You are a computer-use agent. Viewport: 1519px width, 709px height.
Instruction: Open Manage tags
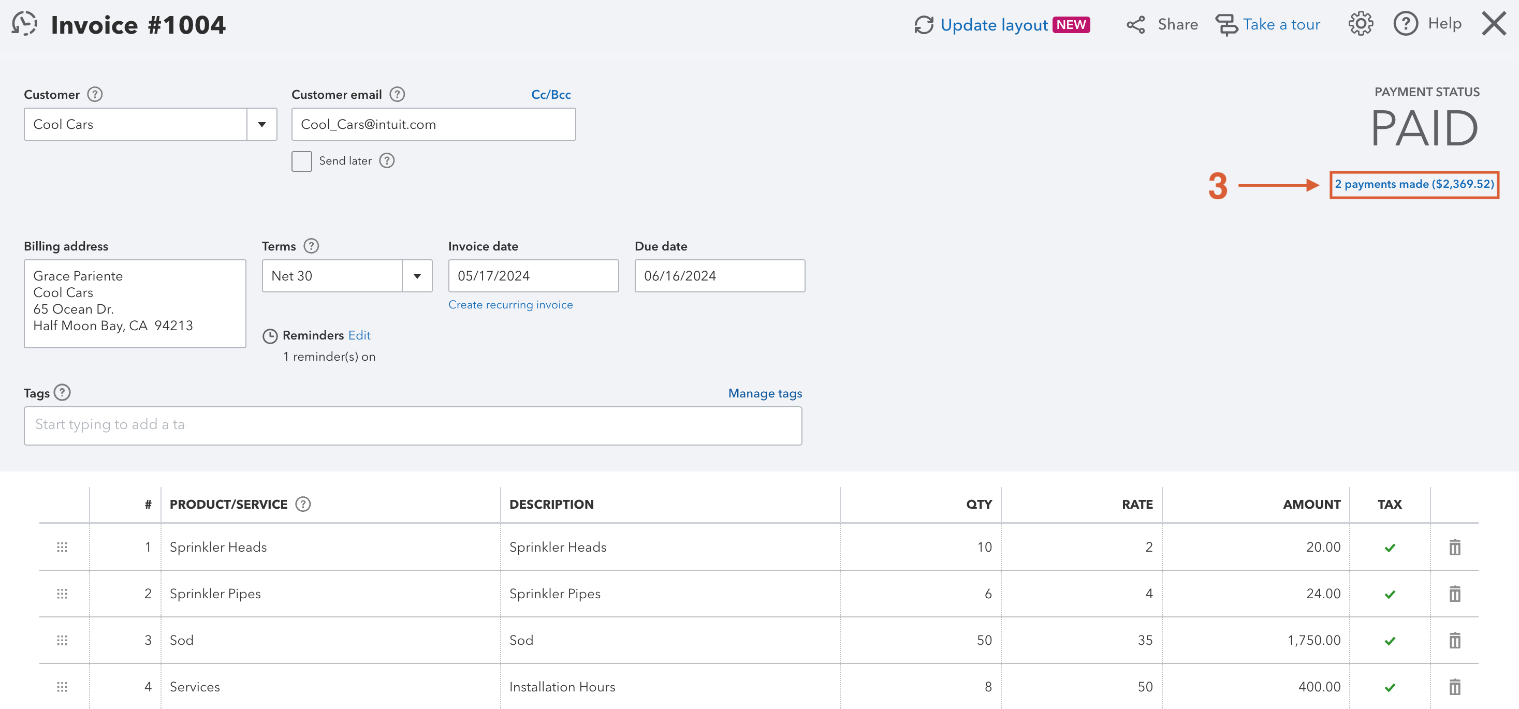pyautogui.click(x=765, y=392)
